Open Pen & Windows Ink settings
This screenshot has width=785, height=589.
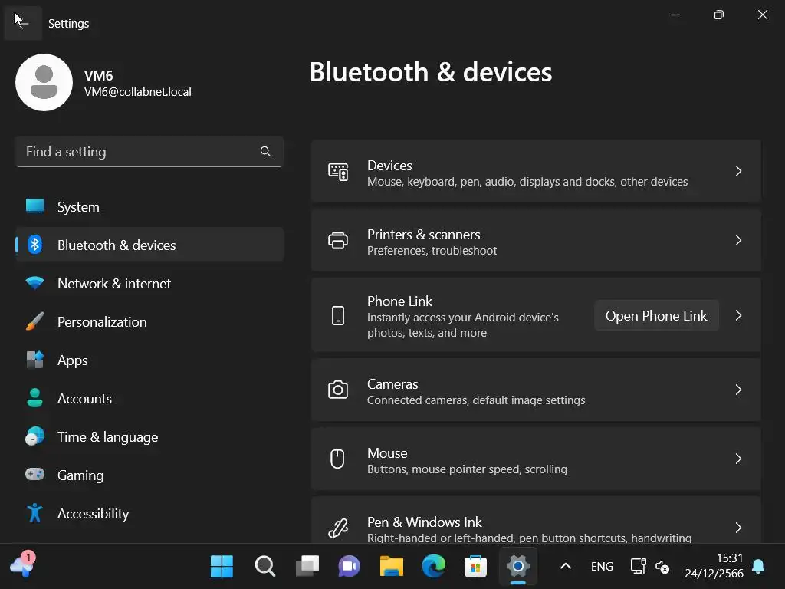point(536,520)
